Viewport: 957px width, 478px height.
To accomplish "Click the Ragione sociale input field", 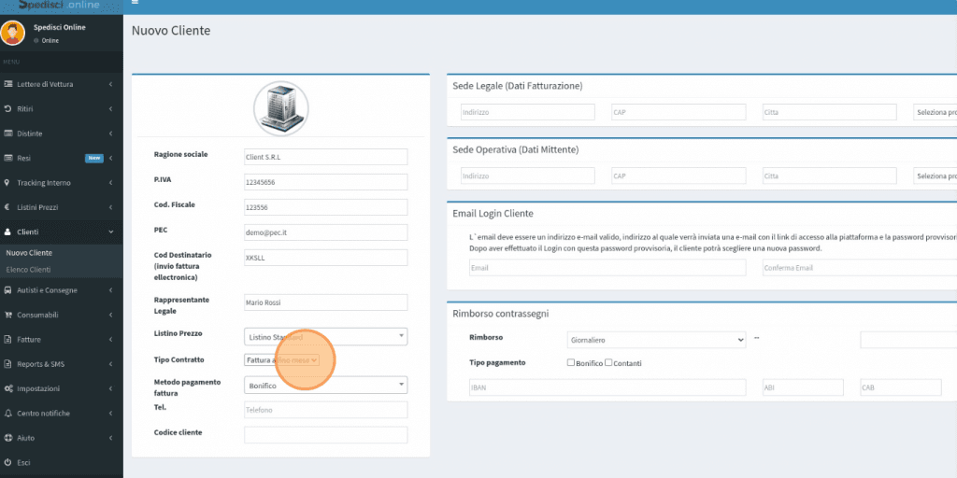I will pyautogui.click(x=326, y=157).
